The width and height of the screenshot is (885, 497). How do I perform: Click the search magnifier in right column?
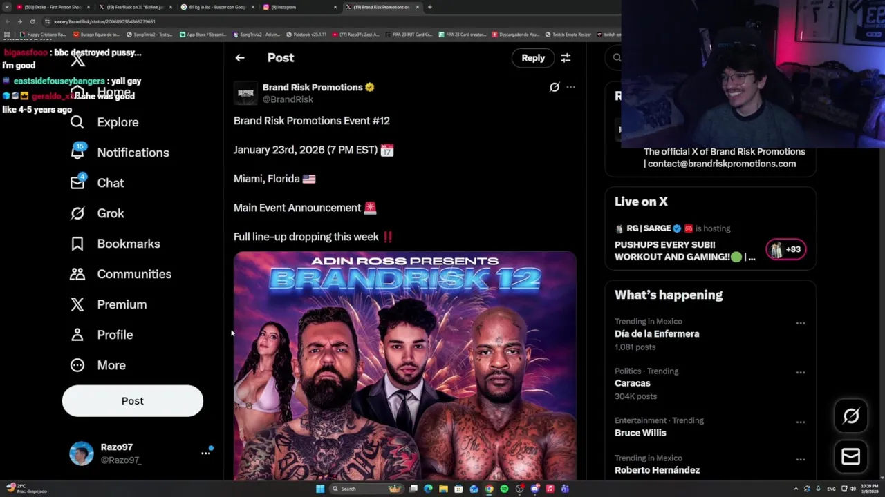pos(617,58)
